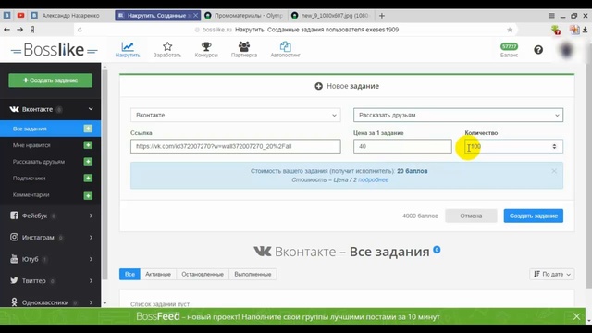Click the Bosslike logo
The image size is (592, 333).
tap(54, 50)
